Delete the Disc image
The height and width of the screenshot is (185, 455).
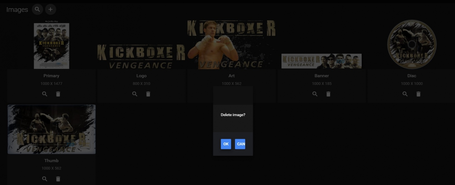(418, 94)
